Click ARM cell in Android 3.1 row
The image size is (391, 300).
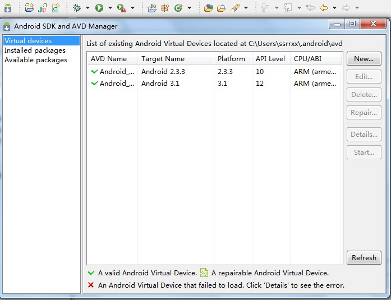(315, 84)
